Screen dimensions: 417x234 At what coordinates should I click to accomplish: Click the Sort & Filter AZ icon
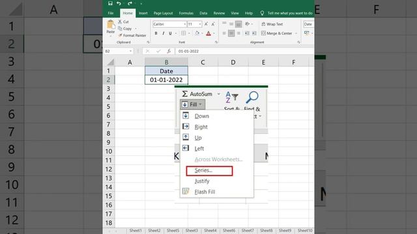[232, 97]
